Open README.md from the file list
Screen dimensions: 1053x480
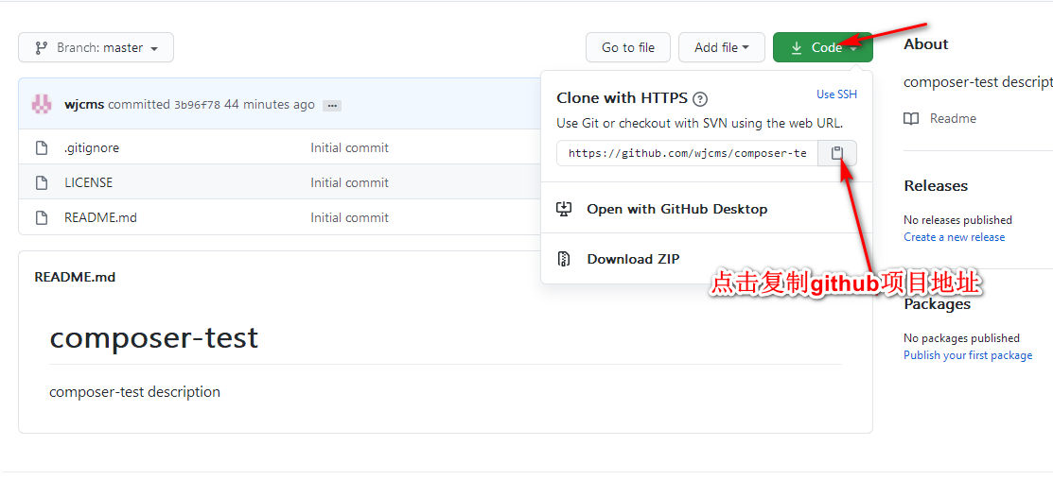[100, 217]
